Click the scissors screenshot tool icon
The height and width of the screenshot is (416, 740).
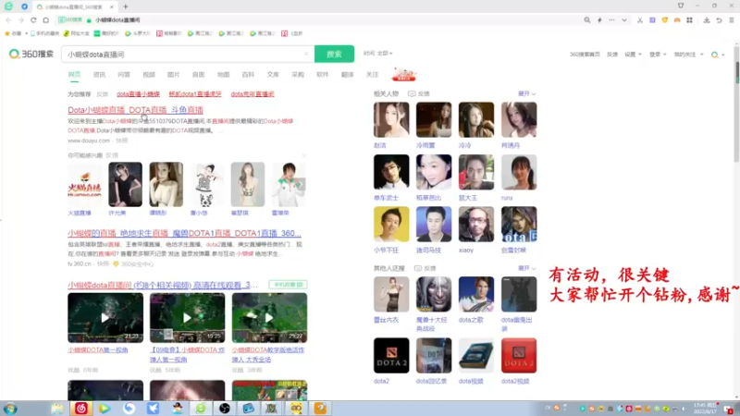[640, 20]
